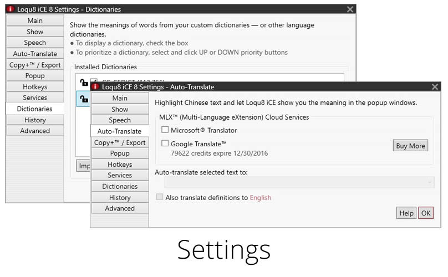Image resolution: width=448 pixels, height=277 pixels.
Task: Enable the Microsoft Translator checkbox
Action: coord(165,130)
